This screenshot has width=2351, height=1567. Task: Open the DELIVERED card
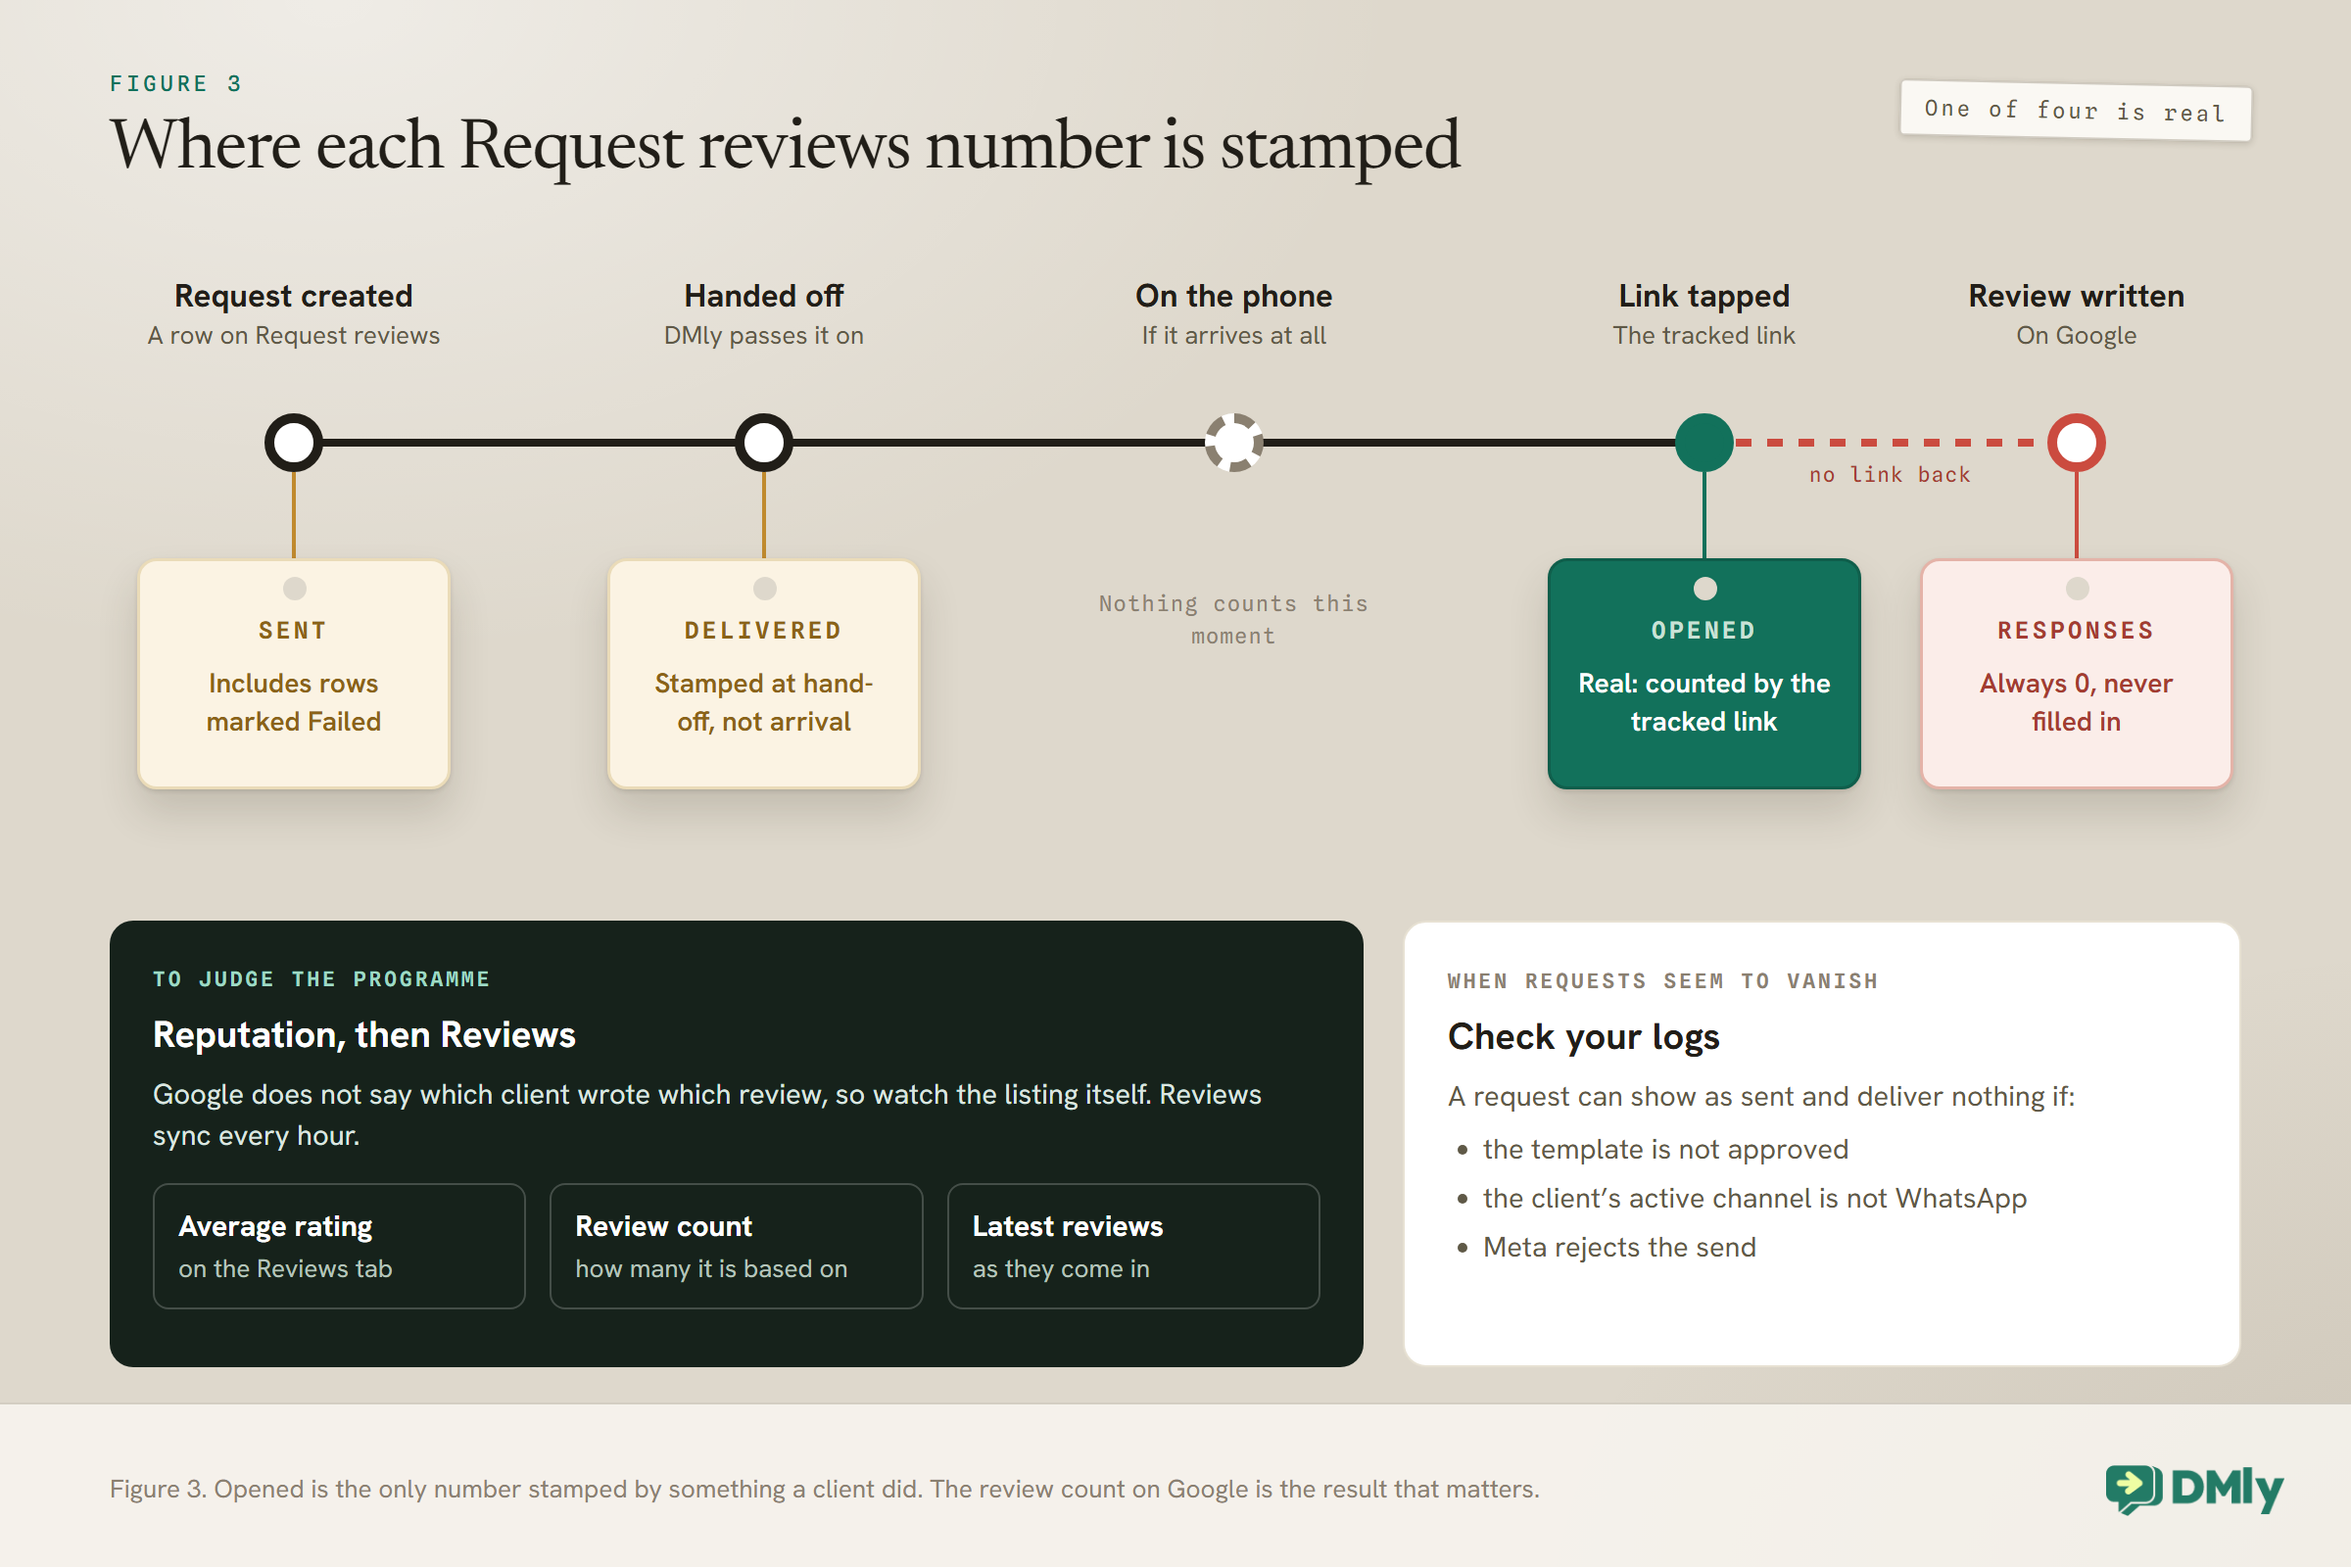tap(764, 674)
